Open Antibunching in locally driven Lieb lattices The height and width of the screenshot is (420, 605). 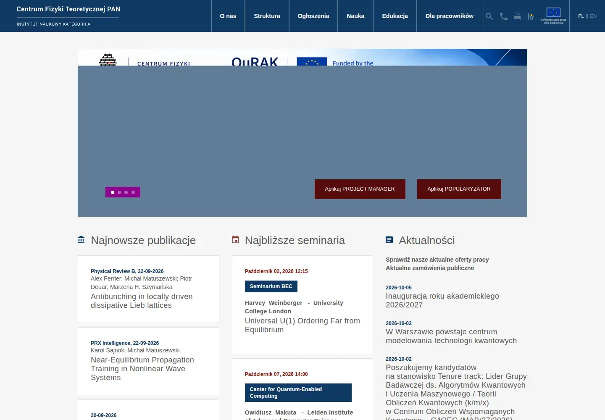142,301
